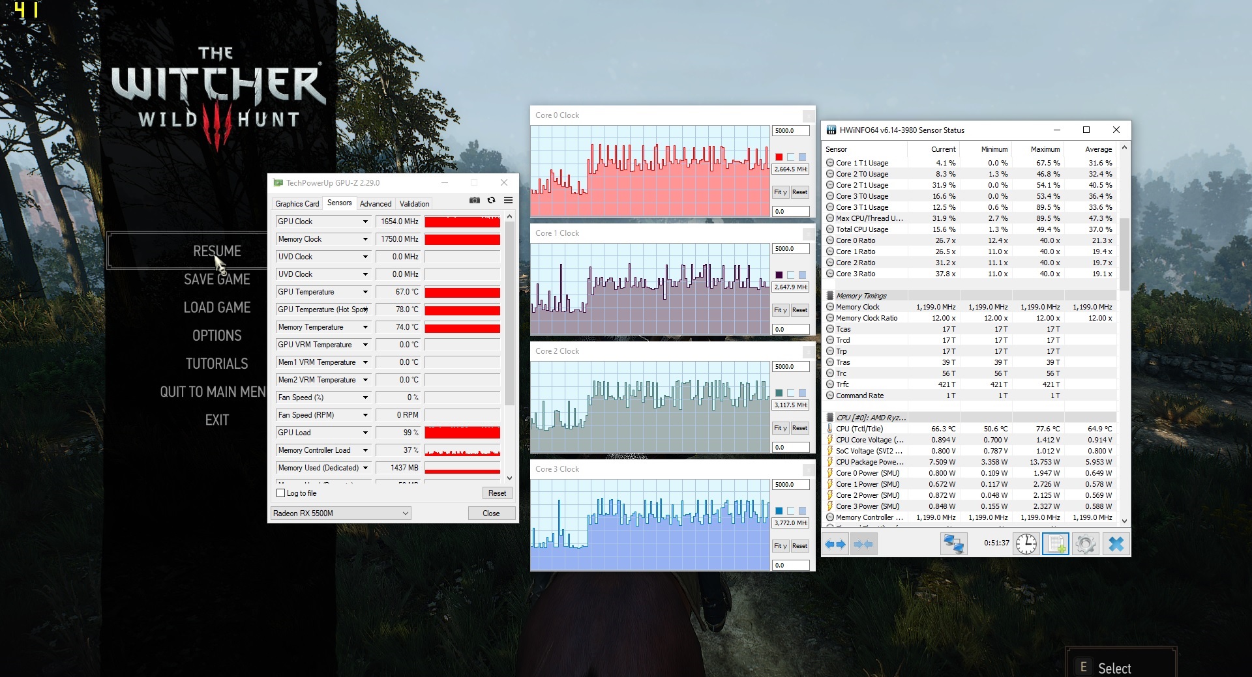Open TUTORIALS in the pause menu
The height and width of the screenshot is (677, 1252).
pyautogui.click(x=217, y=364)
